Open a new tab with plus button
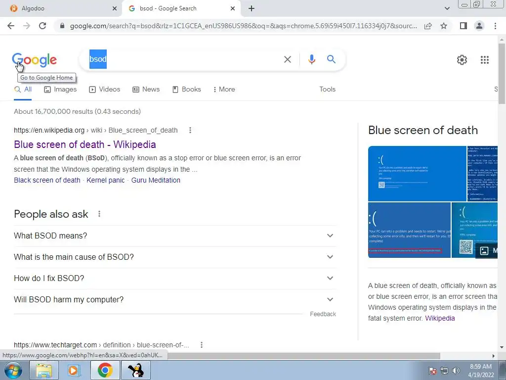The width and height of the screenshot is (506, 380). tap(252, 8)
